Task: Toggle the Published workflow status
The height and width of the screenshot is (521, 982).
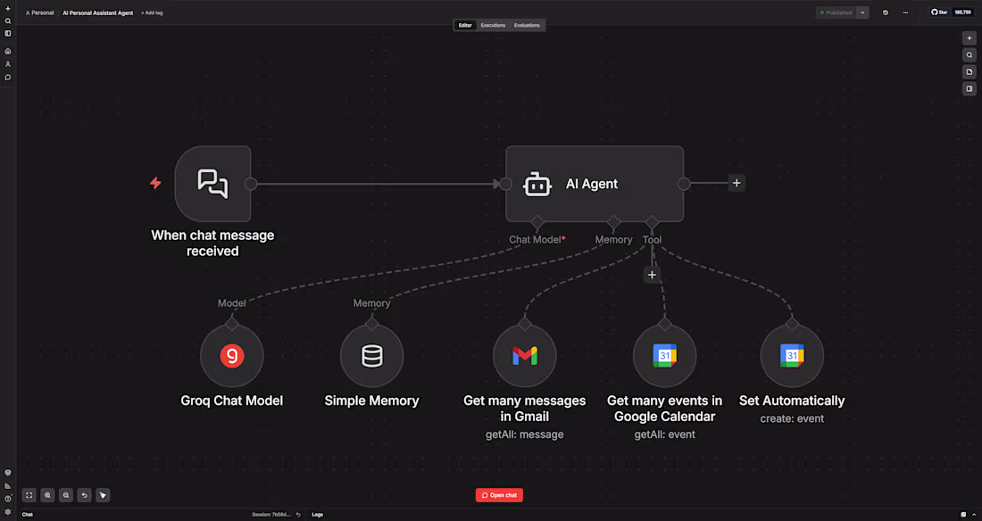Action: point(837,12)
